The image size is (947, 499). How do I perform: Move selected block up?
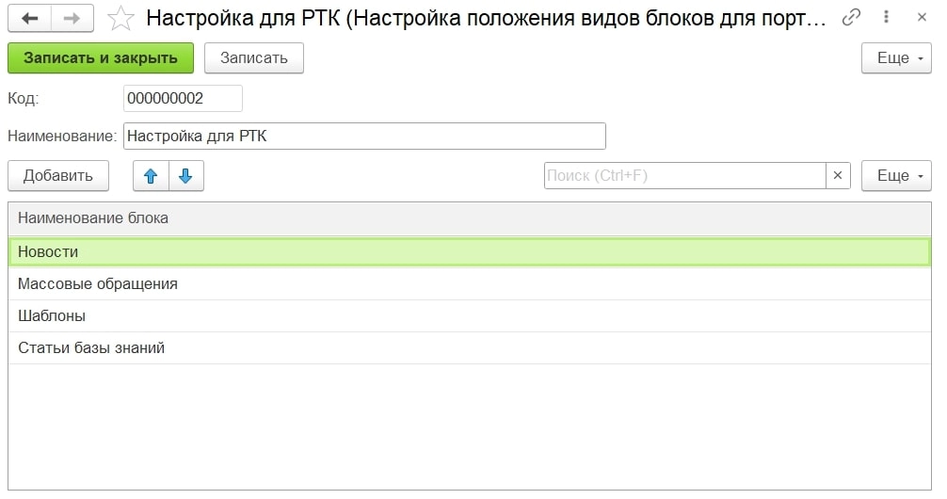[151, 176]
